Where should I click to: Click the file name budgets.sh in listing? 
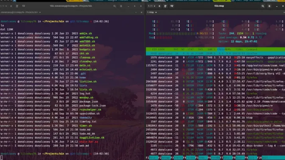pos(87,50)
